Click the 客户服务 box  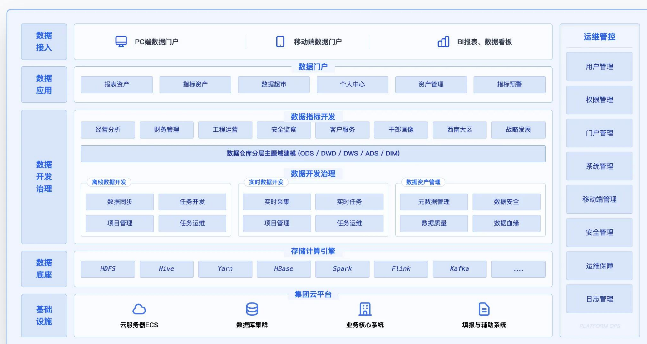342,130
